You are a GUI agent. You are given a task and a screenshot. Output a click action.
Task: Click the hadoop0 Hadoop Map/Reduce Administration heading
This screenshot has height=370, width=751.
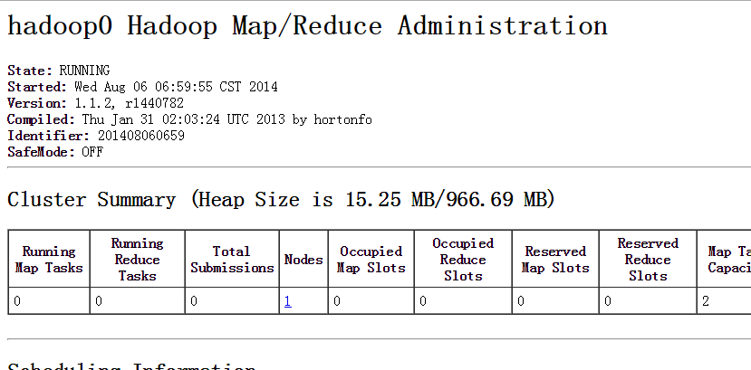point(307,25)
